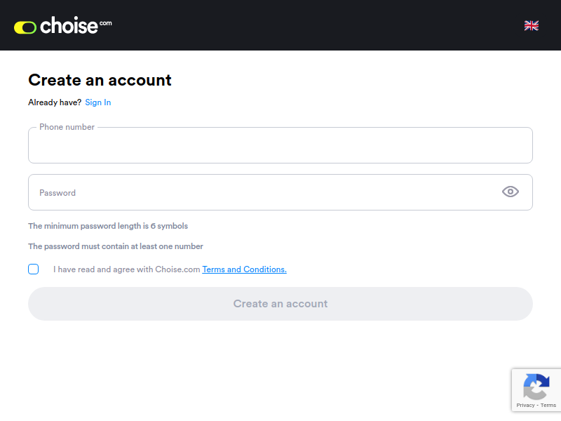Open the UK flag language selector
This screenshot has height=421, width=561.
click(532, 25)
